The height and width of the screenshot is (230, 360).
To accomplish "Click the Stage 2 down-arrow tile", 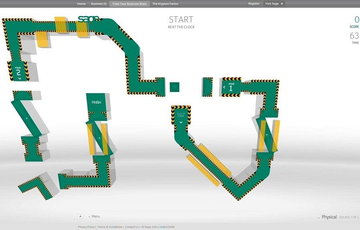I will (18, 71).
